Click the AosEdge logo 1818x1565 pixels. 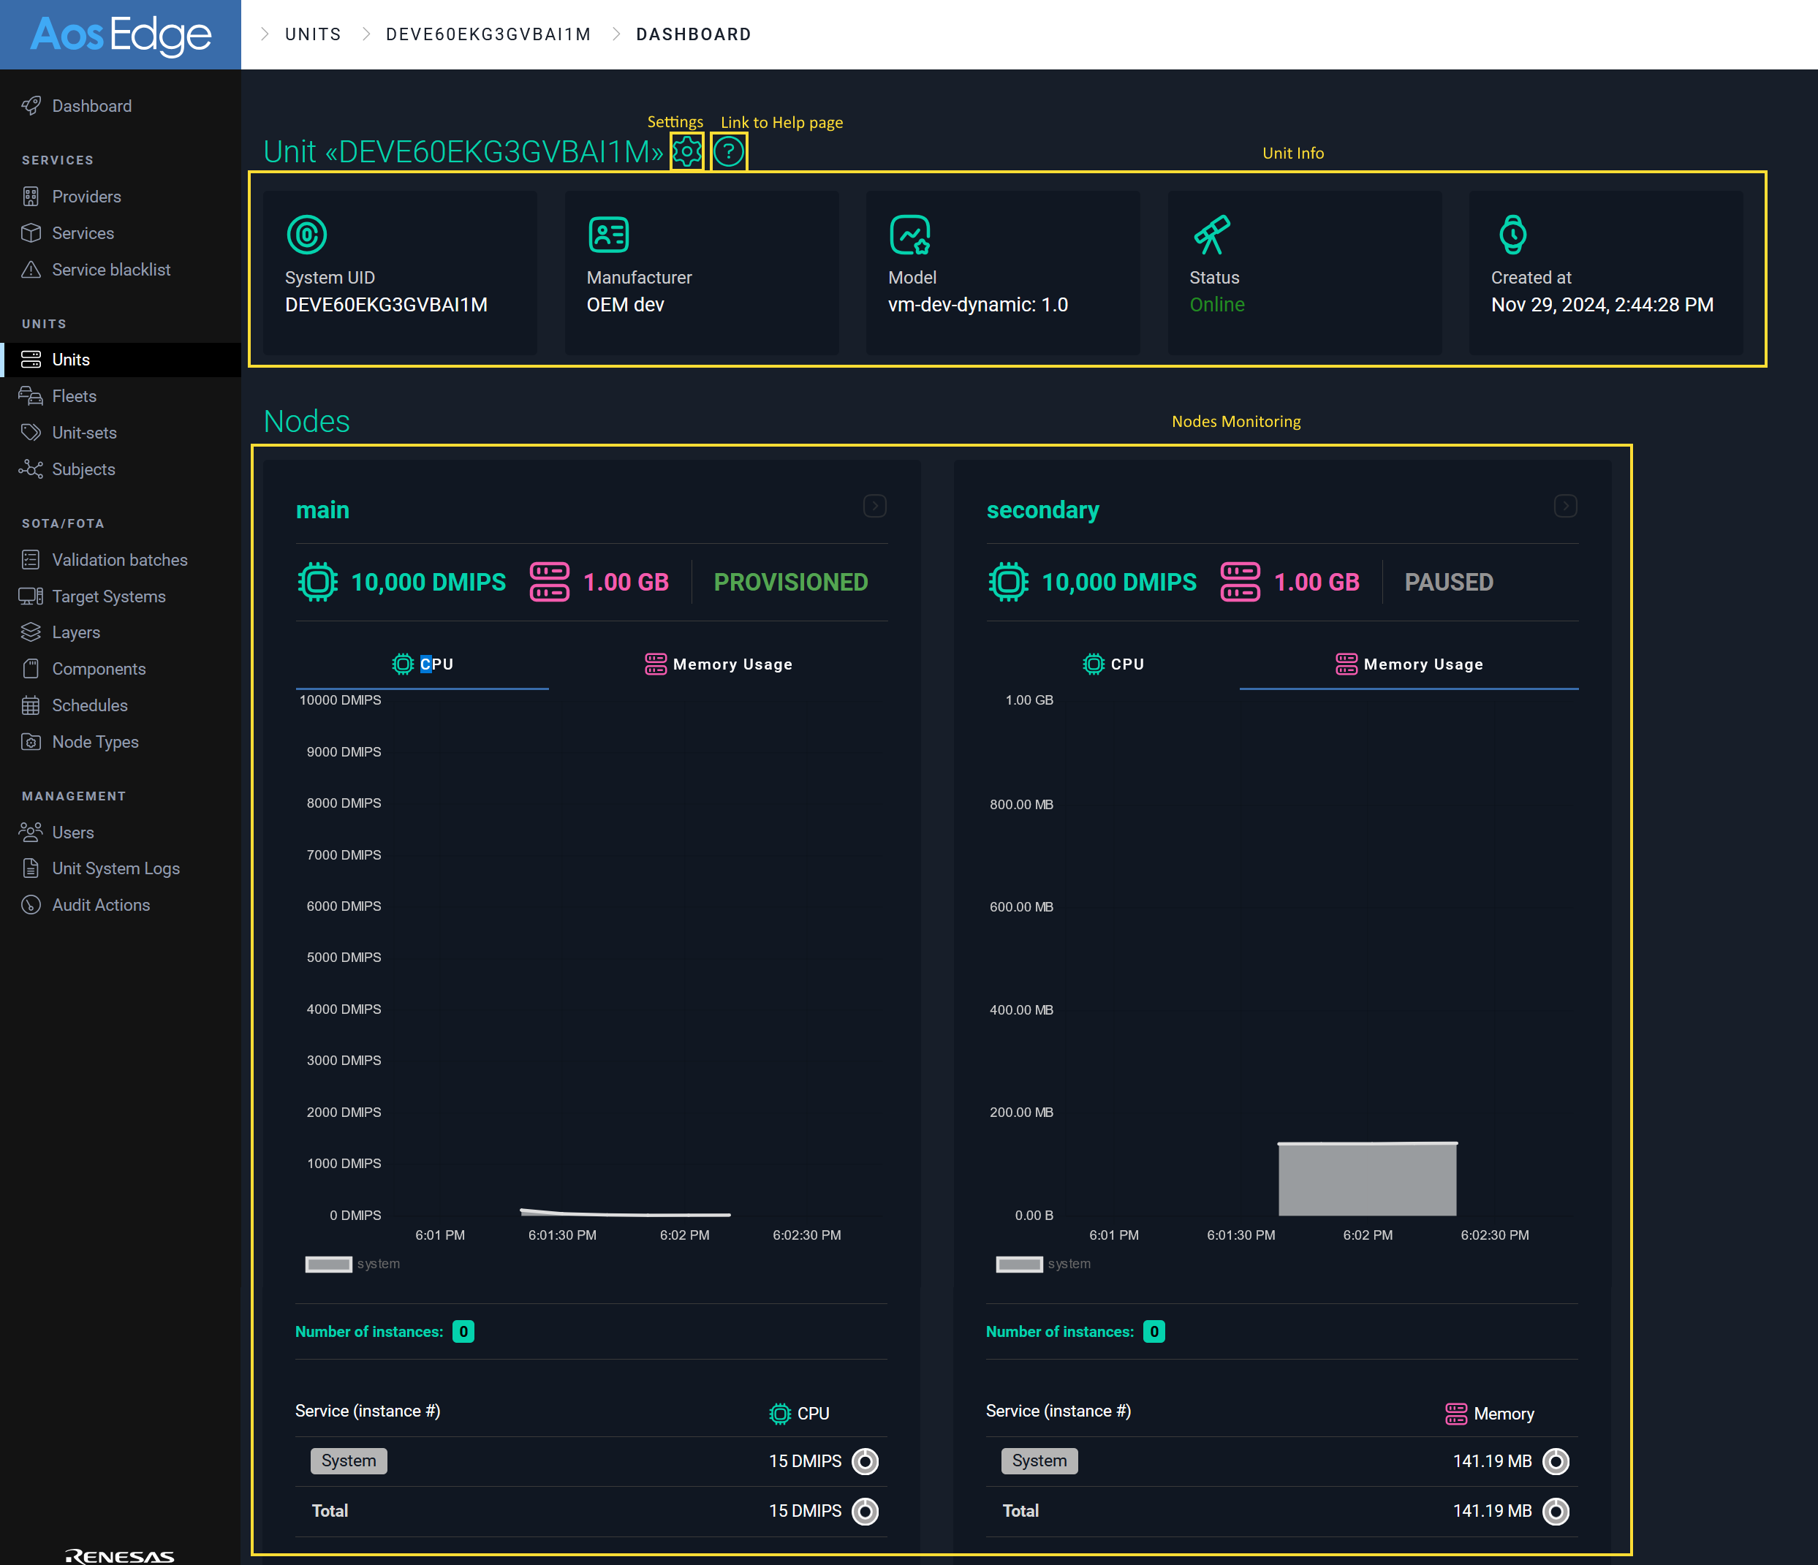119,34
